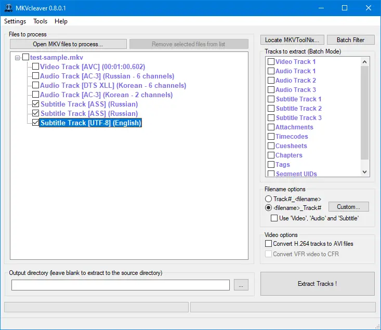Check Subtitle Track 1 in batch mode list

[271, 99]
